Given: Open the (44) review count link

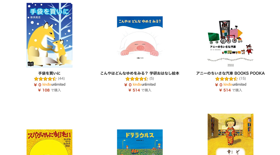Looking at the screenshot, I should click(x=61, y=79).
